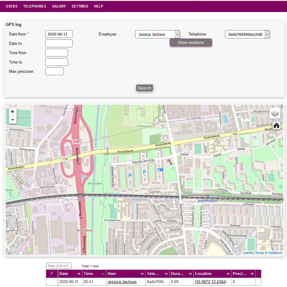Image resolution: width=287 pixels, height=287 pixels.
Task: Zoom in on the map
Action: point(12,112)
